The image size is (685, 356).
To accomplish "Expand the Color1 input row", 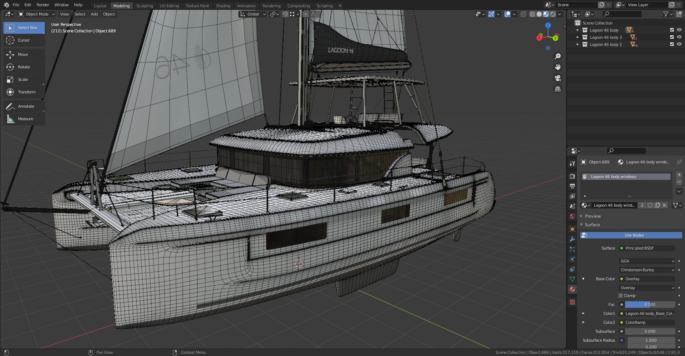I will (583, 314).
